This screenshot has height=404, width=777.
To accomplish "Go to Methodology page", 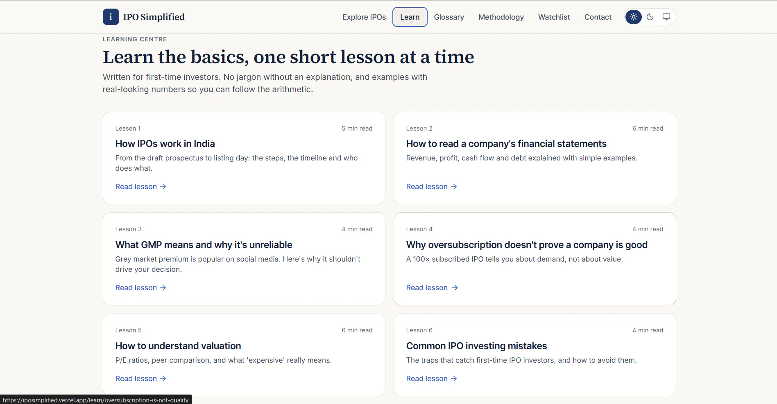I will click(501, 17).
